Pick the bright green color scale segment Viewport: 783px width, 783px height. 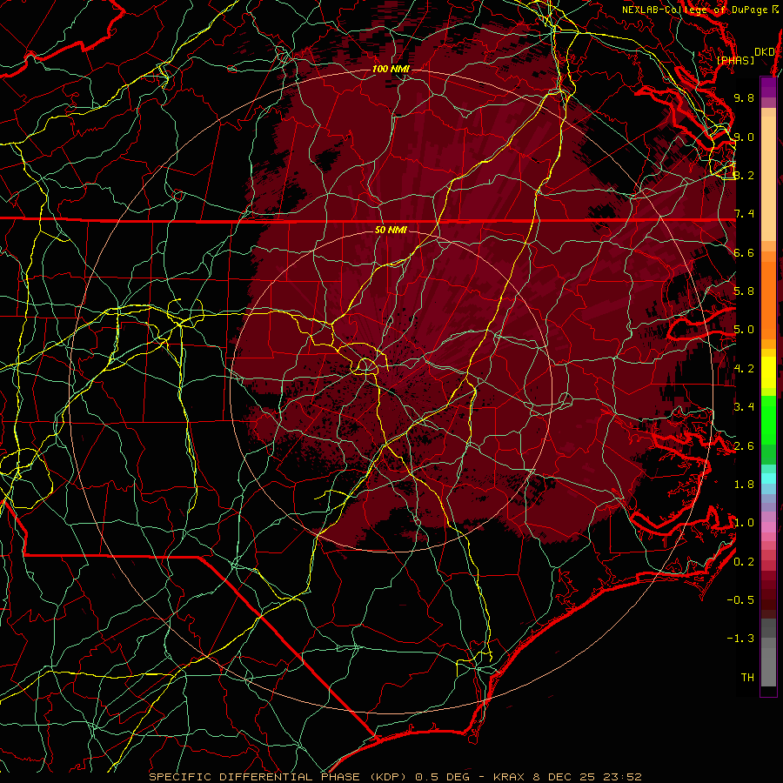(768, 419)
